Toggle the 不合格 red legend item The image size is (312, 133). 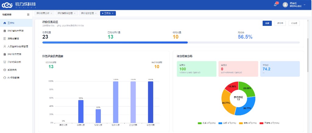coord(269,123)
